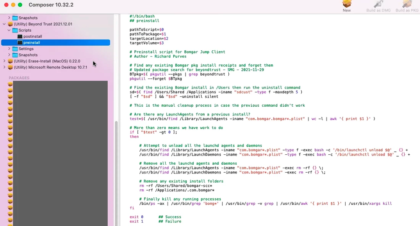The width and height of the screenshot is (420, 226).
Task: Click the New package toolbar icon
Action: (347, 4)
